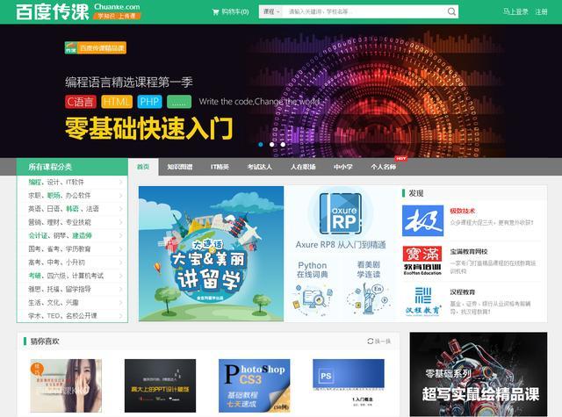
Task: Select the second banner carousel dot
Action: pyautogui.click(x=271, y=144)
